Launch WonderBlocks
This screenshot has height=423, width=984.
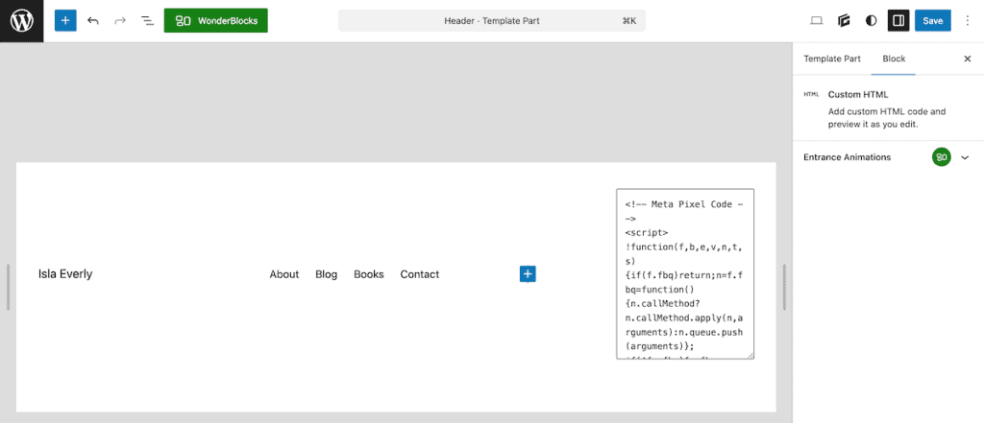(x=216, y=21)
